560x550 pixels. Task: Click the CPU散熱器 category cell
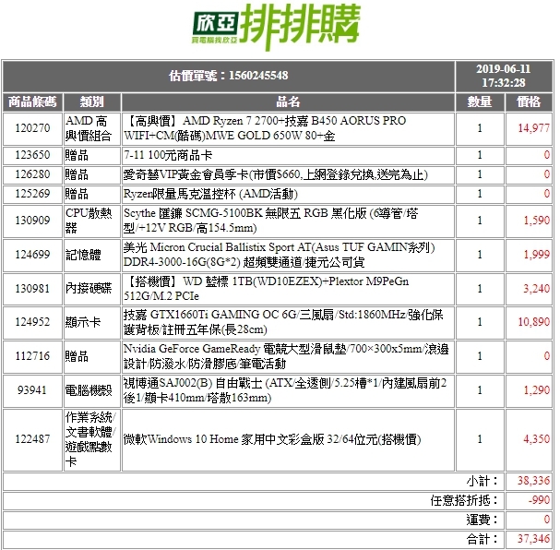91,221
